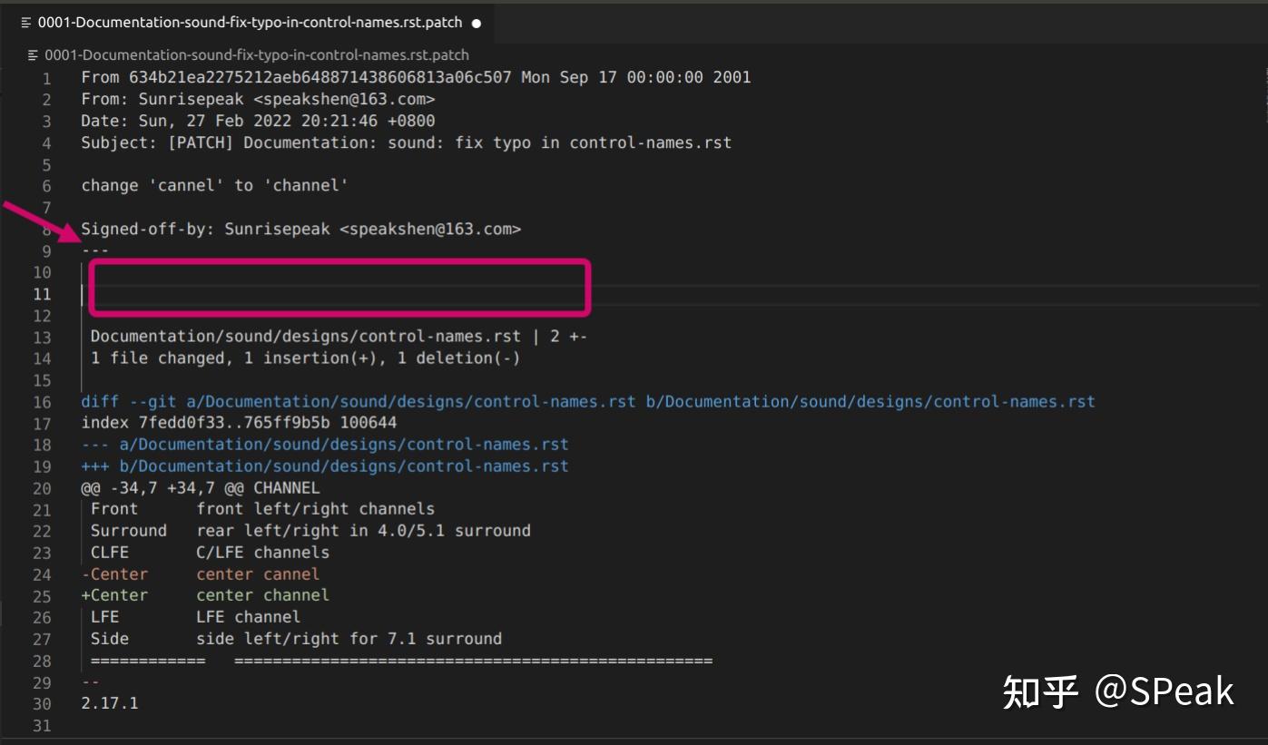Click the 'Signed-off-by: Sunrisepeak' line
The width and height of the screenshot is (1268, 745).
point(300,229)
